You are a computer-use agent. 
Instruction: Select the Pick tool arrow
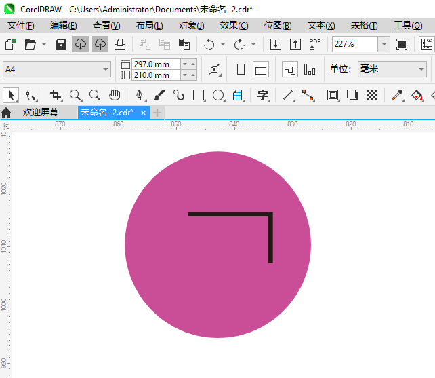coord(11,95)
